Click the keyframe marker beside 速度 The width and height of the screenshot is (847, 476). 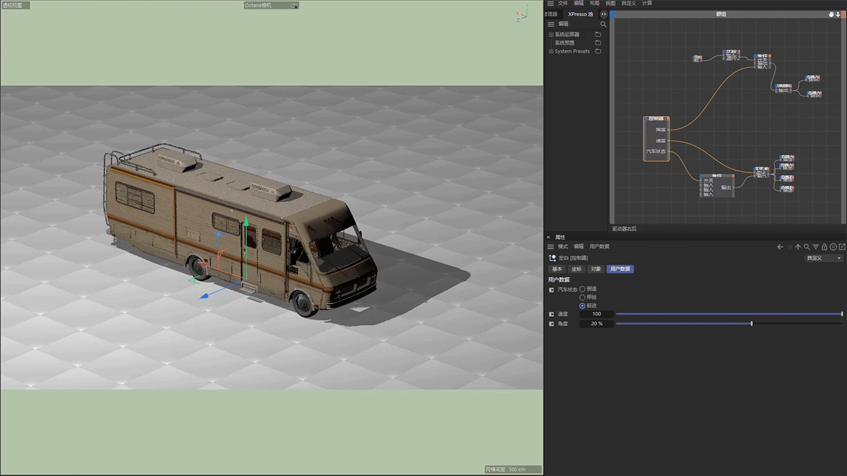tap(552, 314)
